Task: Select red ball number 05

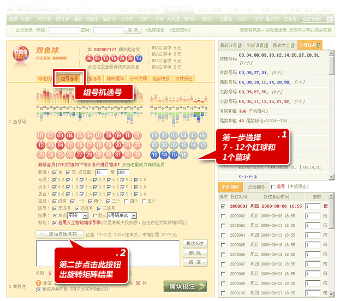Action: tap(79, 136)
